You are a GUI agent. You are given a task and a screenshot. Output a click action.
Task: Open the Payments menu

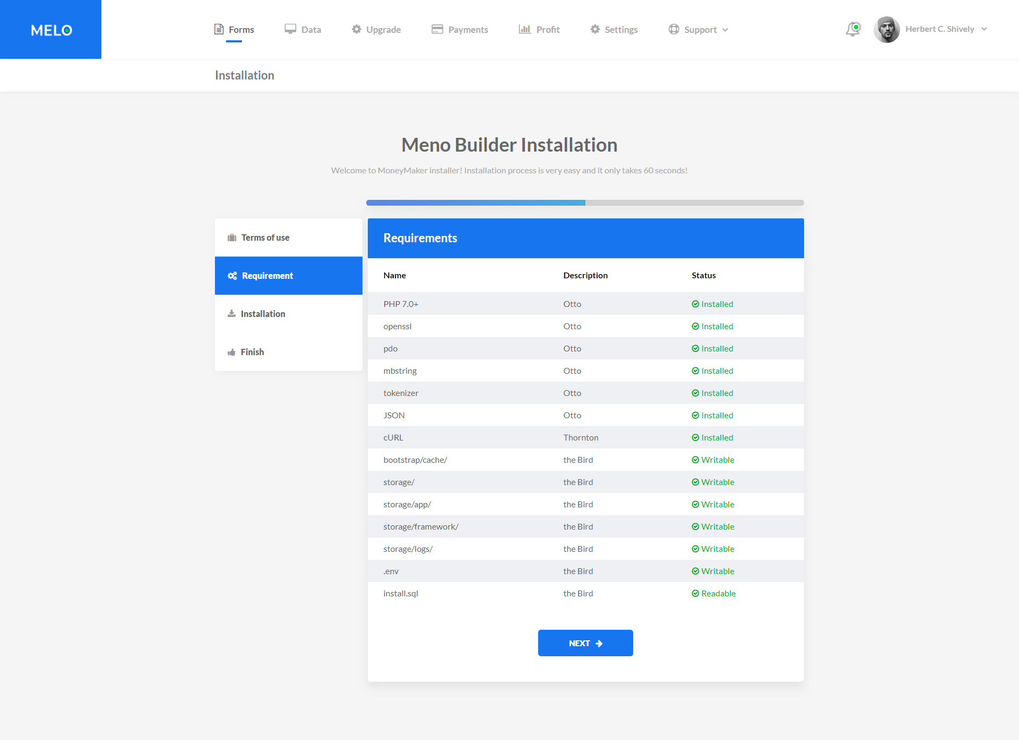(460, 29)
